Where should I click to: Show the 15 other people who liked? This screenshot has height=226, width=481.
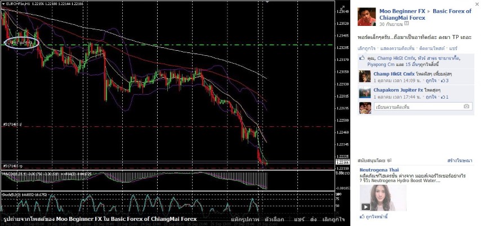coord(414,64)
